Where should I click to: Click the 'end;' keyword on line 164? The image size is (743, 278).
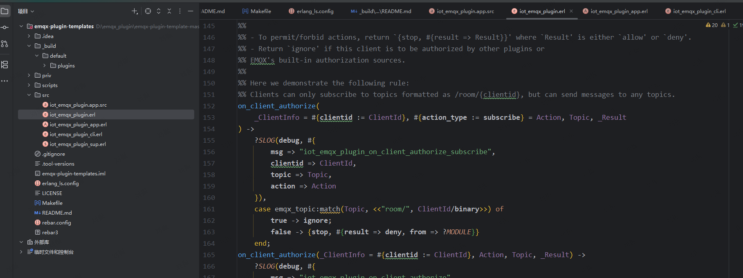pos(263,243)
